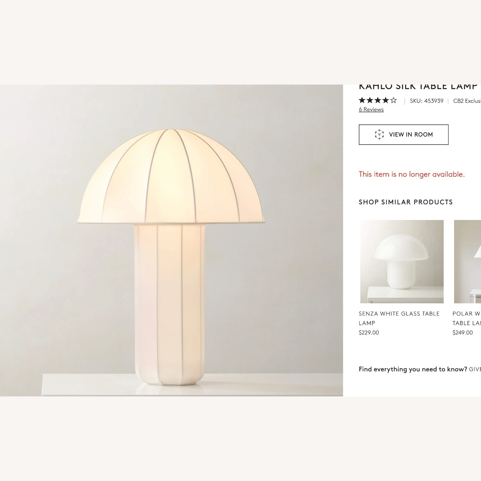Click the second filled rating star

point(370,100)
